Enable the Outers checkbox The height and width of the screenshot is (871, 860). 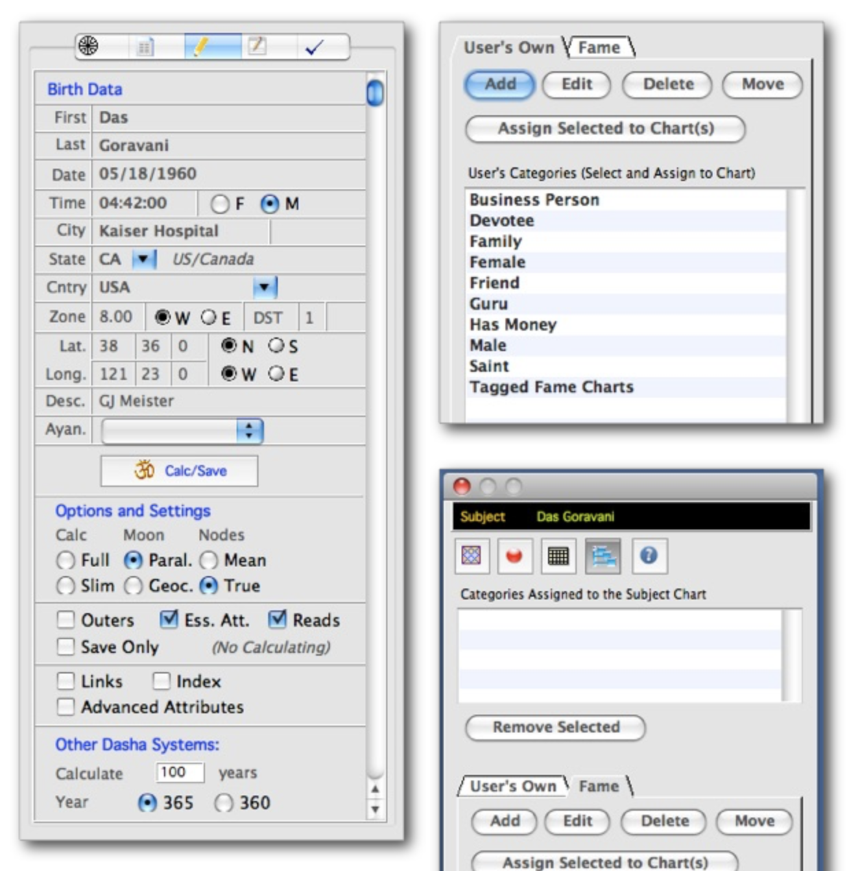click(66, 620)
